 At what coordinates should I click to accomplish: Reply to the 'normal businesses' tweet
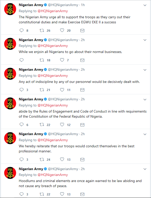pos(22,60)
